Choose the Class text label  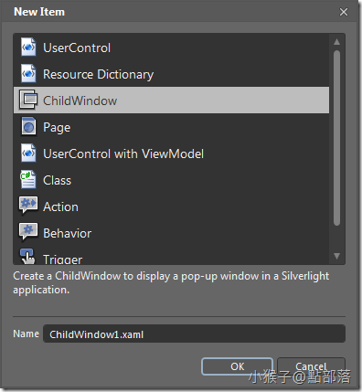pyautogui.click(x=57, y=180)
